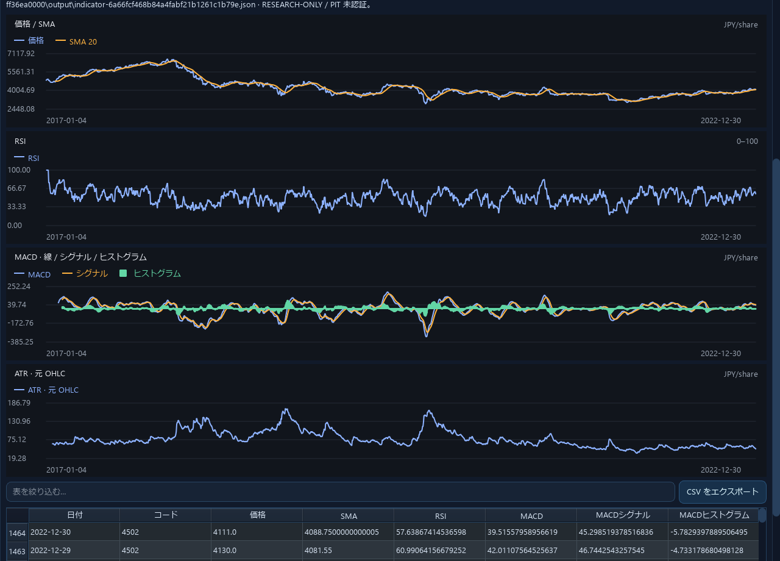The height and width of the screenshot is (561, 780).
Task: Click the MACD signal cell 45.298519378516836
Action: (623, 532)
